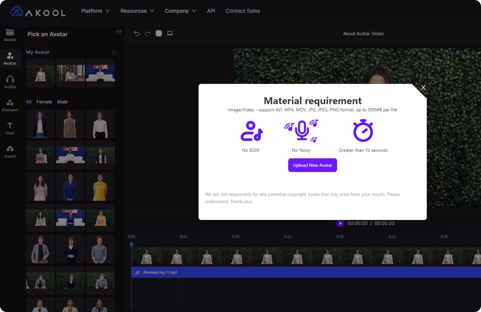Click the stopwatch duration icon
This screenshot has height=312, width=481.
point(363,130)
